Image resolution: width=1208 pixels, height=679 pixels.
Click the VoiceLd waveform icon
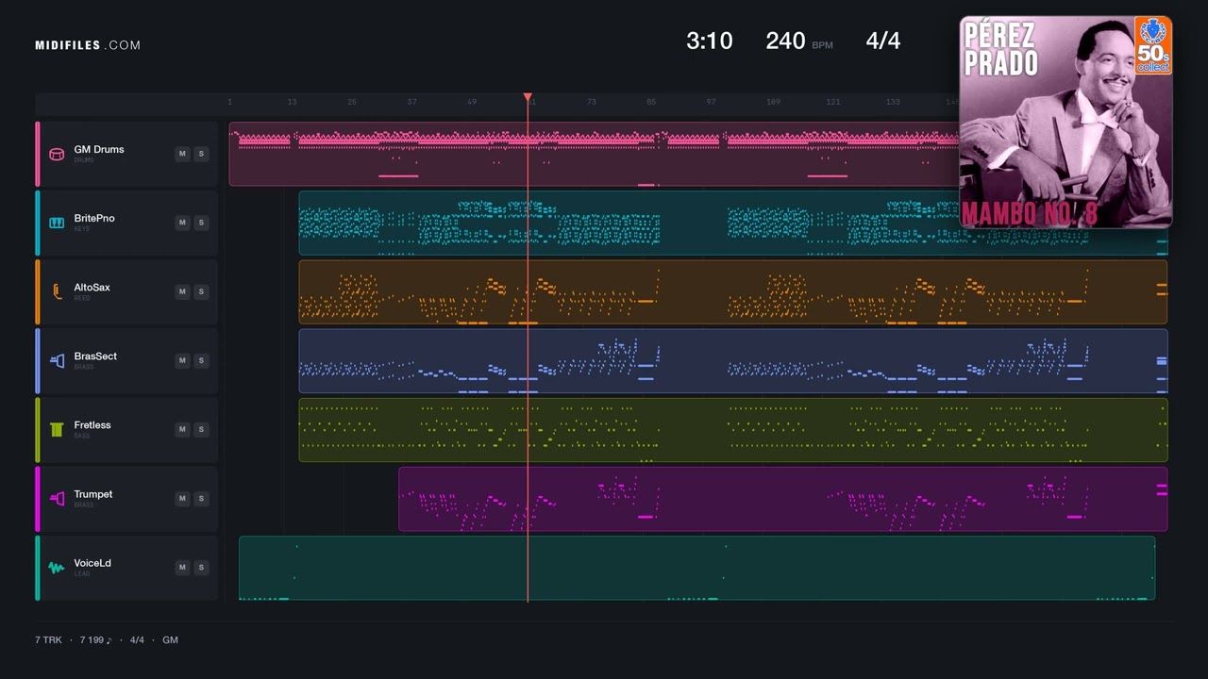tap(57, 567)
